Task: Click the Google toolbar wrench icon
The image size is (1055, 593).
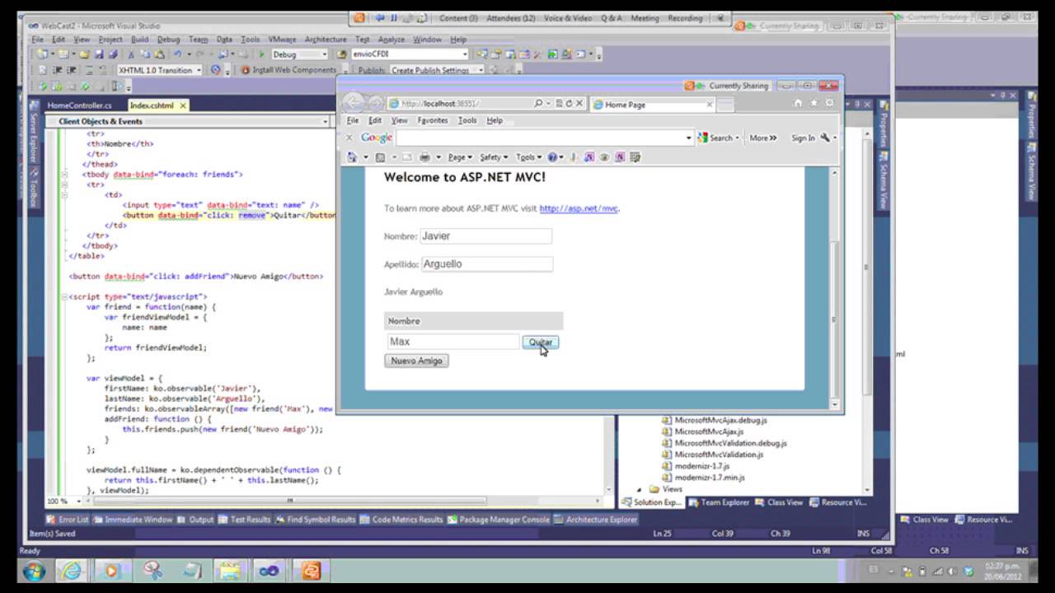Action: point(825,138)
